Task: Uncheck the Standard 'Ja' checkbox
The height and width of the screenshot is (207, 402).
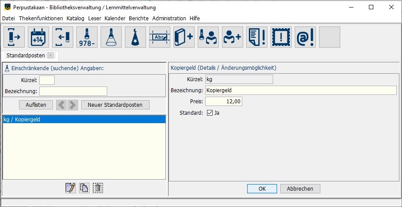Action: point(210,113)
